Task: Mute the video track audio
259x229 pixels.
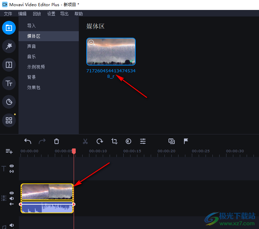Action: coord(12,198)
